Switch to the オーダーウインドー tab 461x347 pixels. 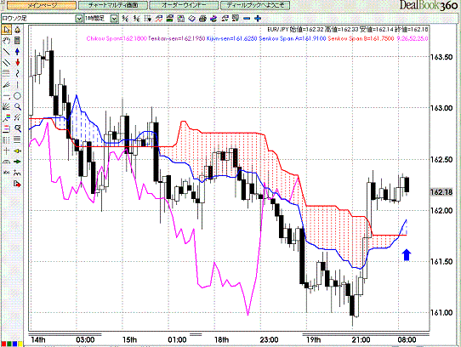tap(184, 5)
